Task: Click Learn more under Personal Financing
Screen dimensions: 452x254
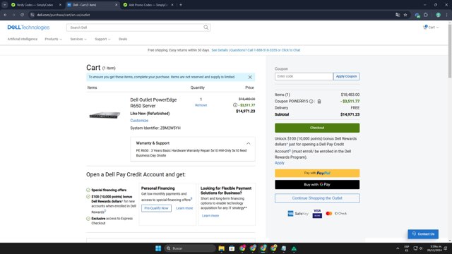Action: [184, 208]
